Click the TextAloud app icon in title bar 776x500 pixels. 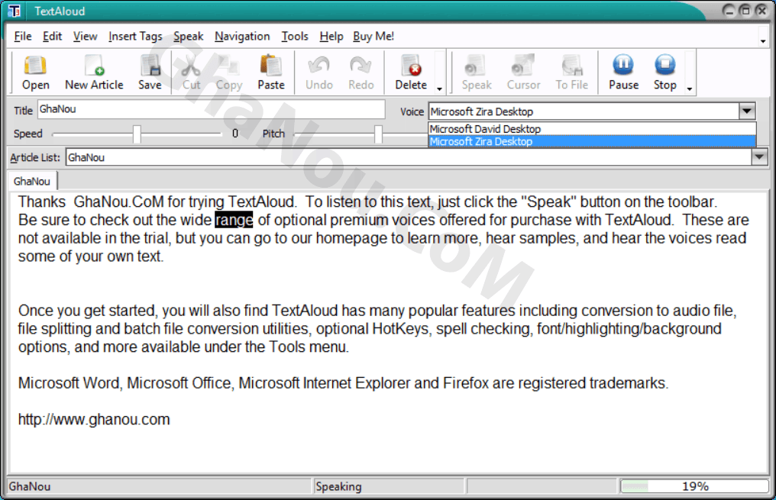click(15, 11)
